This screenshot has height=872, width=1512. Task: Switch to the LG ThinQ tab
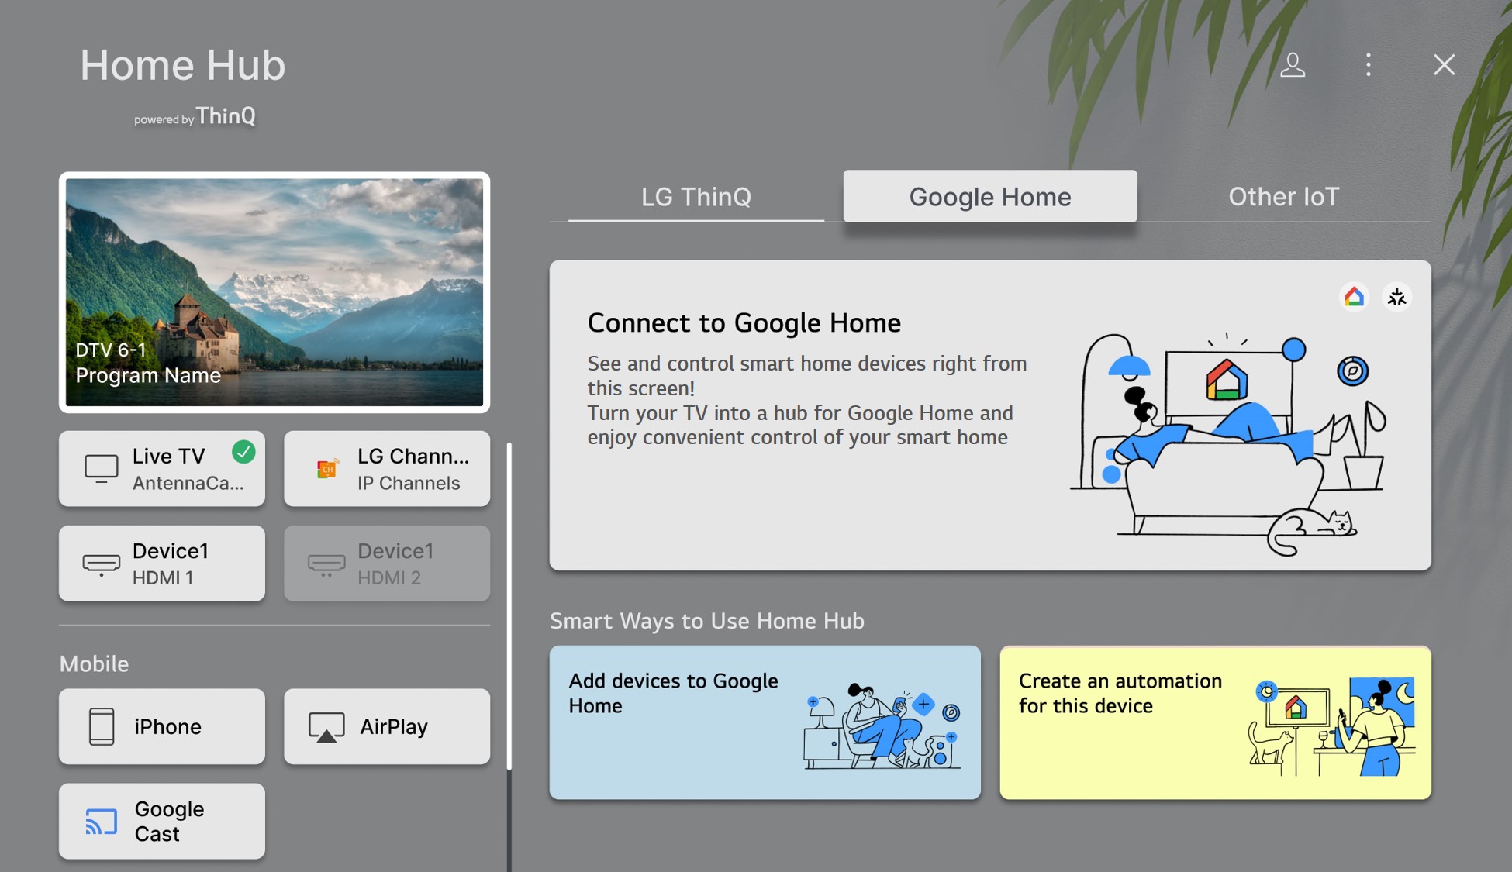pos(695,195)
